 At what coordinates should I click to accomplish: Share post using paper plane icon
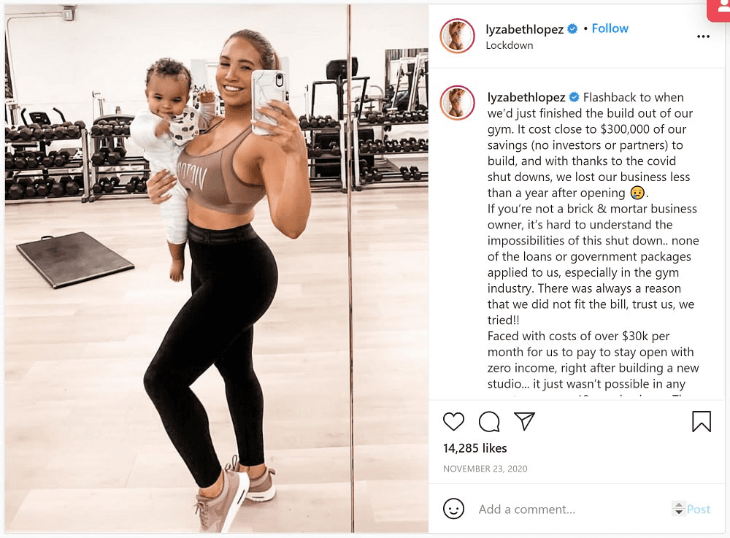(524, 421)
